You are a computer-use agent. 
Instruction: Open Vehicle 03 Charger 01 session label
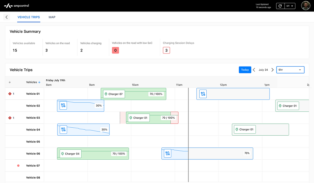pos(139,118)
